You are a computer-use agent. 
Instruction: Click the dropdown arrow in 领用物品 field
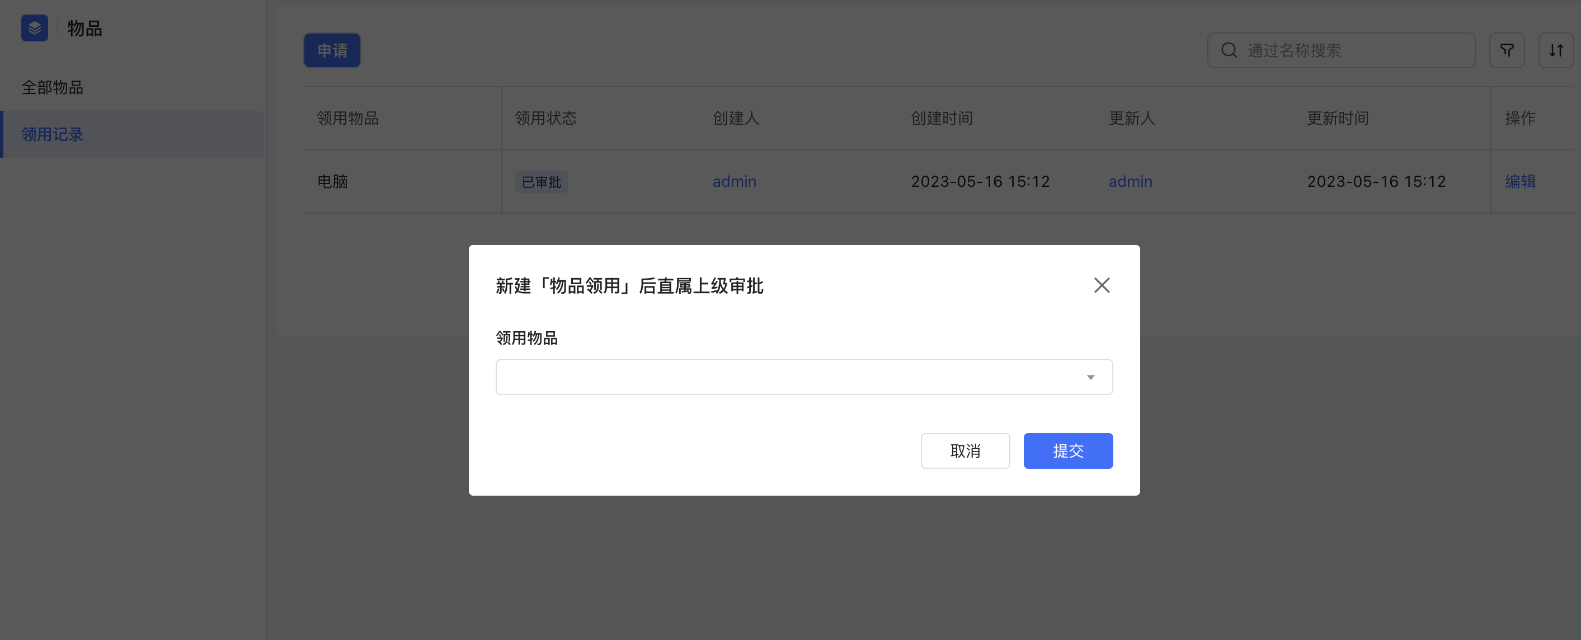[x=1090, y=378]
